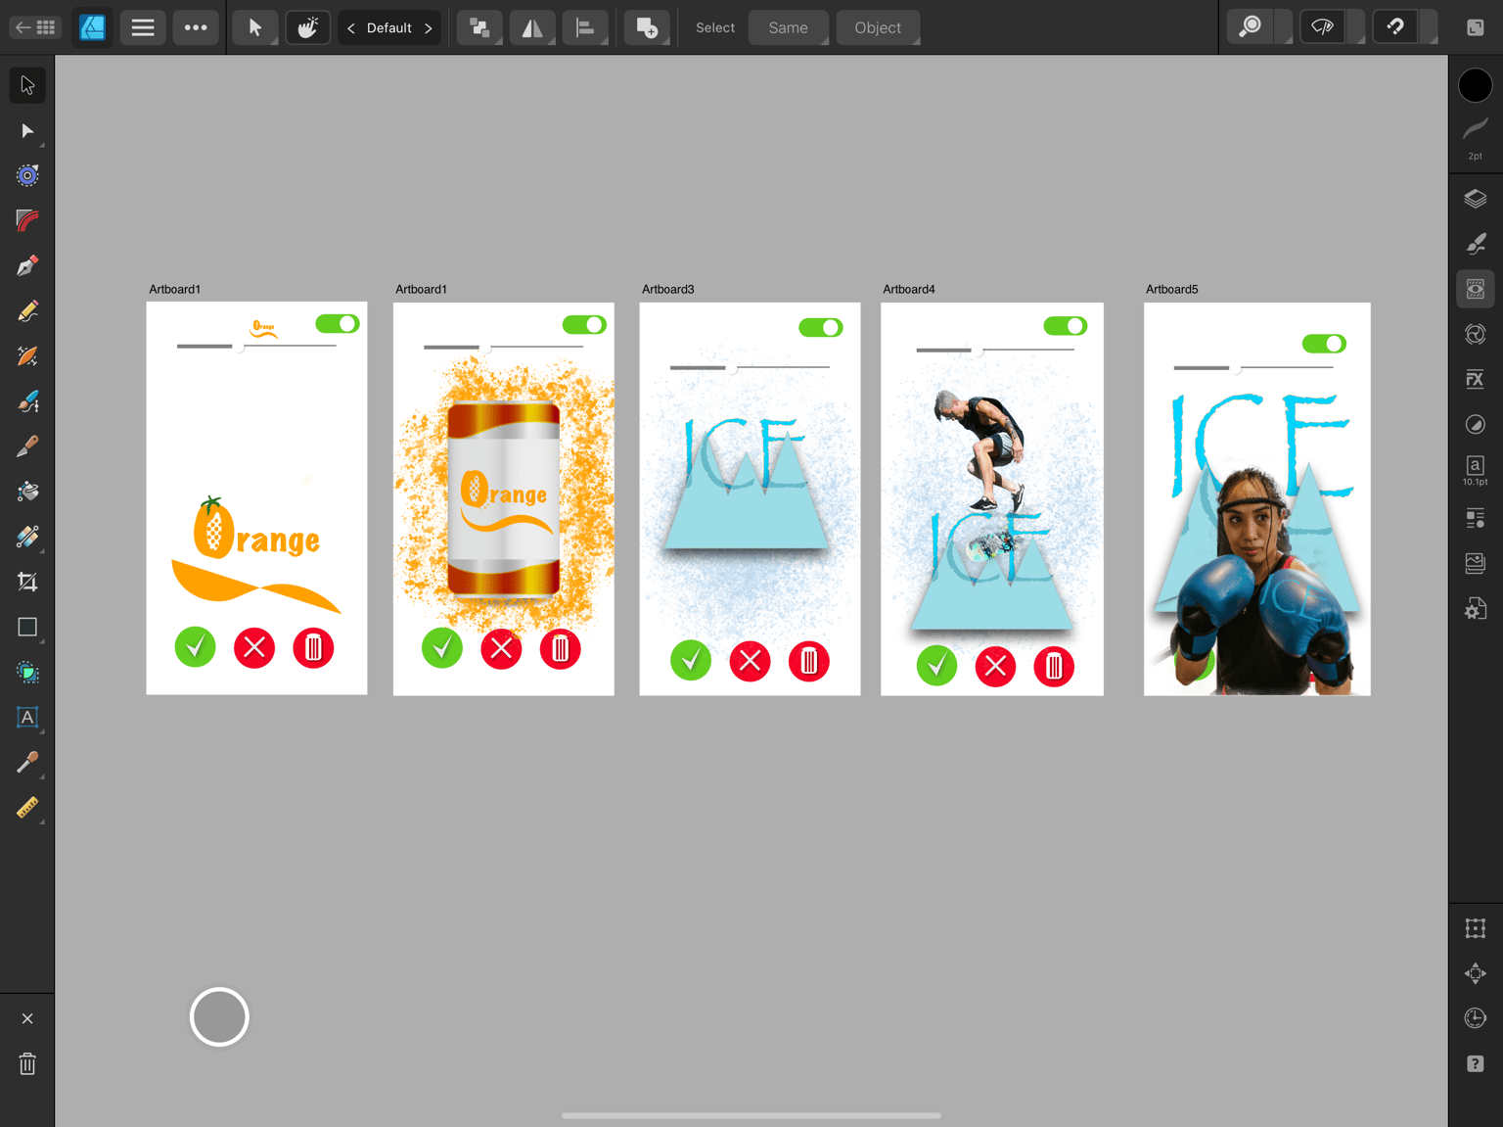1503x1127 pixels.
Task: Select the Pencil tool
Action: click(27, 311)
